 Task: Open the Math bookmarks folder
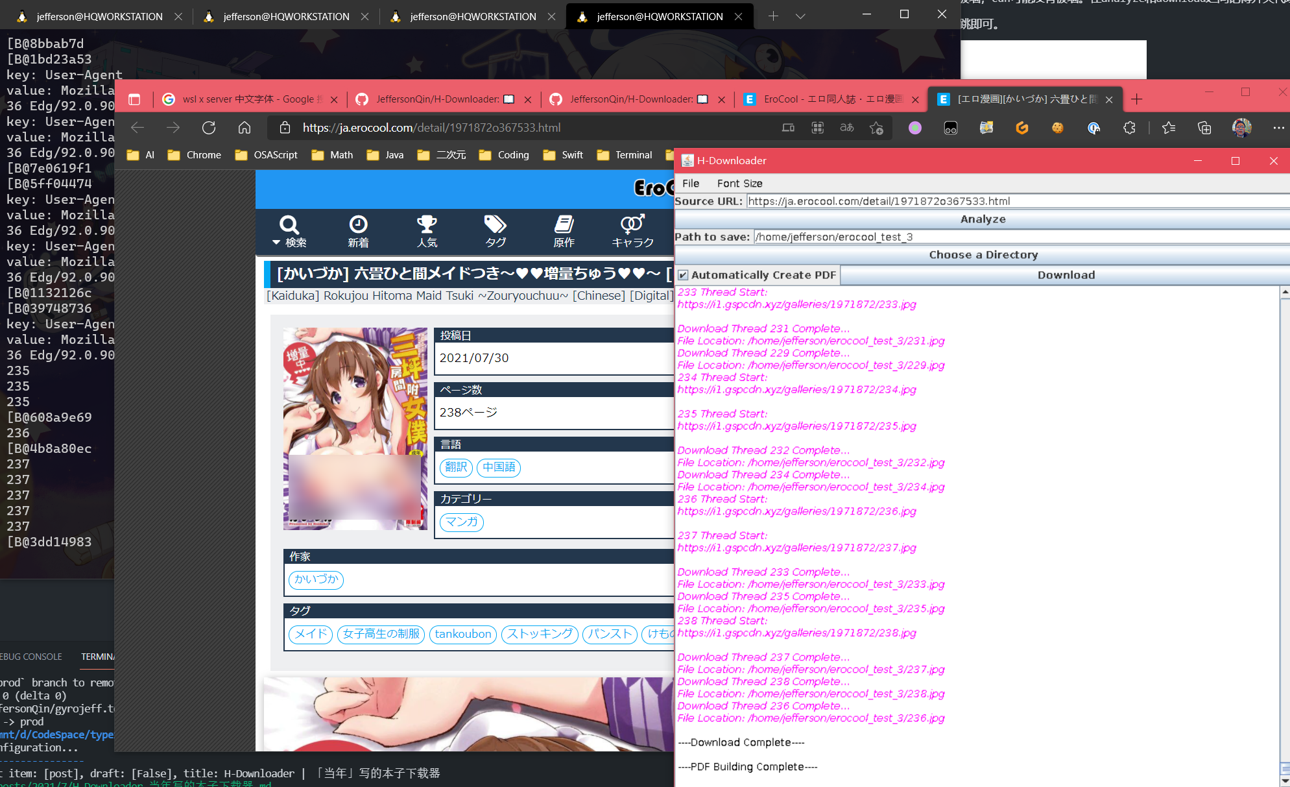tap(333, 155)
